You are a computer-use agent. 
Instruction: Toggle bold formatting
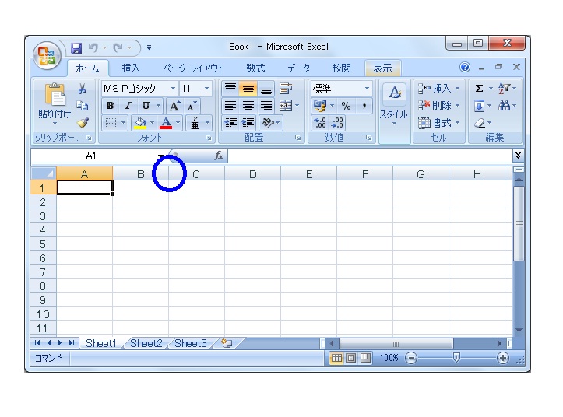(x=111, y=106)
